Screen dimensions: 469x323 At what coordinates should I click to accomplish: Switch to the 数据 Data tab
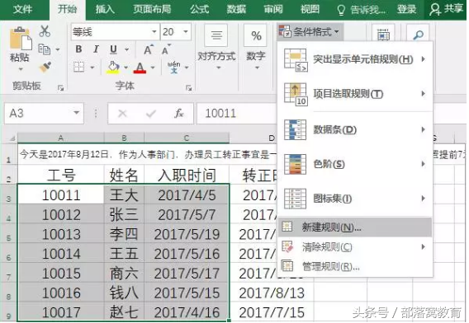236,9
